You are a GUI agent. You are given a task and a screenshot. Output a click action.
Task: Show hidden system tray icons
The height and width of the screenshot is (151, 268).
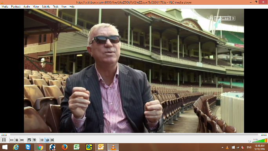pos(222,147)
